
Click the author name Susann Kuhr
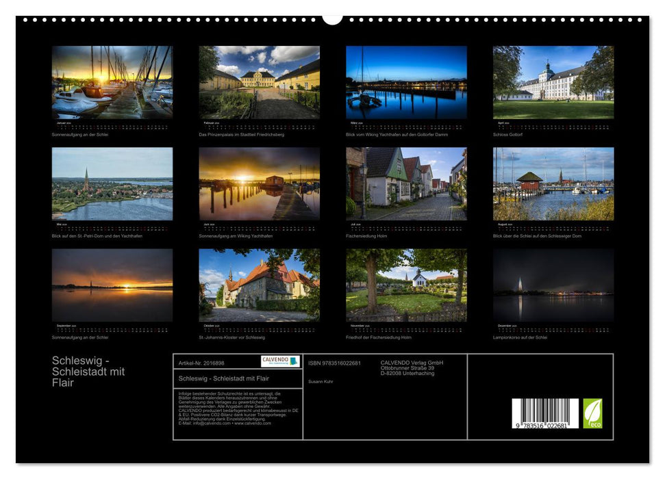(x=321, y=381)
